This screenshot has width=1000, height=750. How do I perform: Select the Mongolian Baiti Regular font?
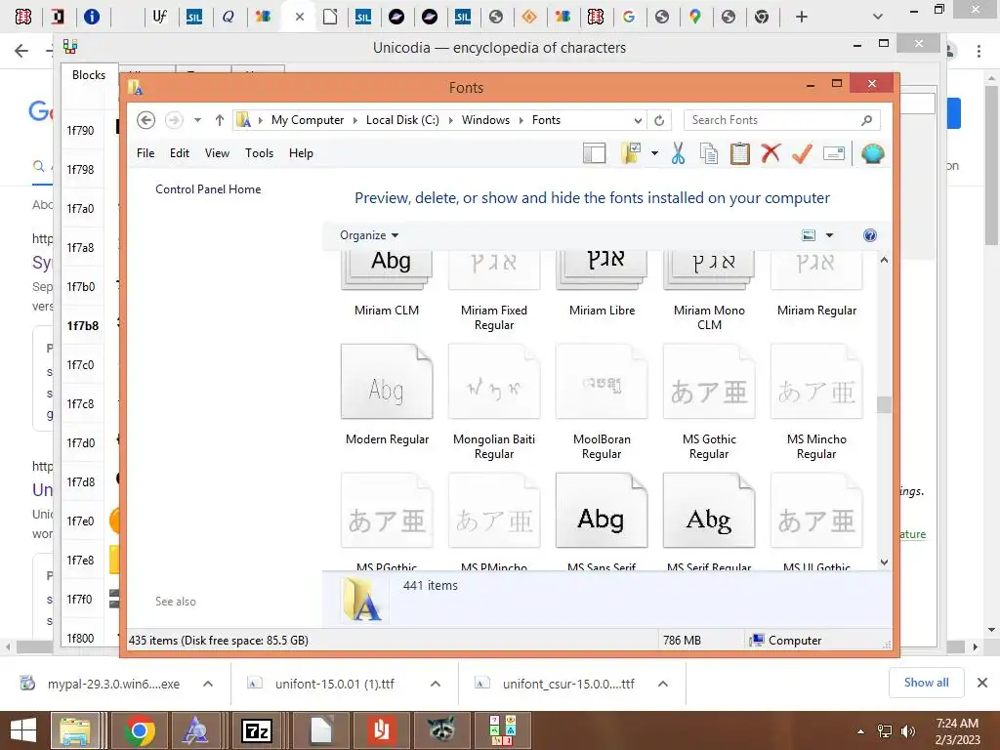494,401
